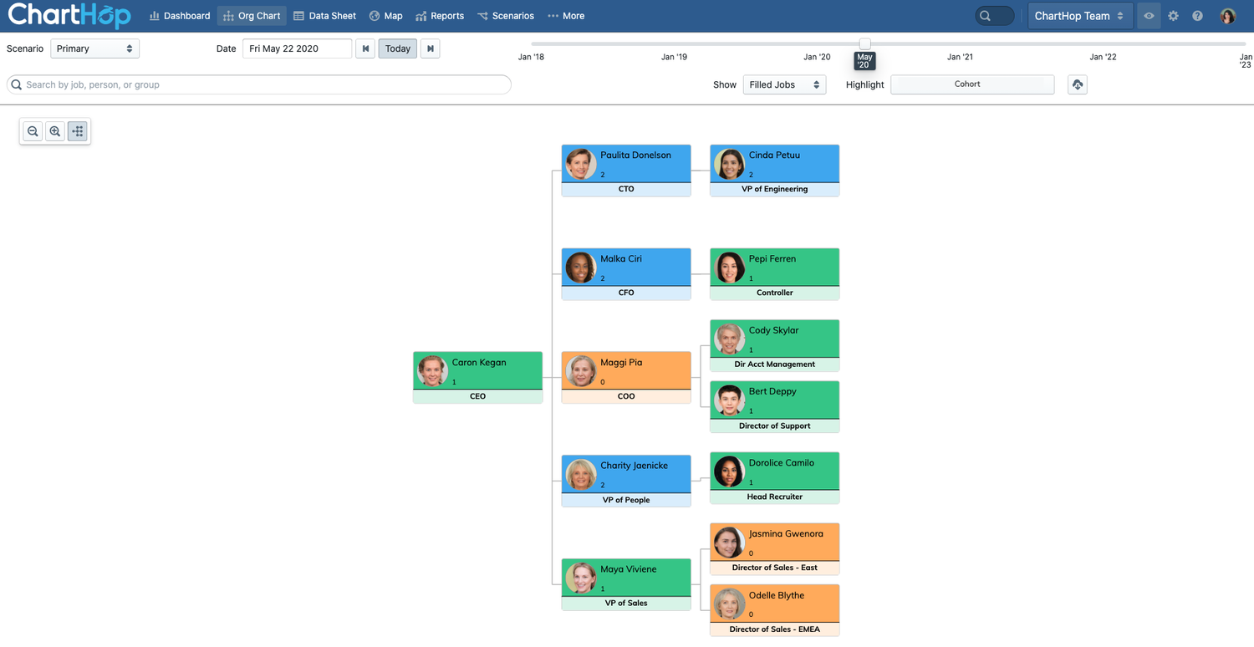Click the export download cloud icon
The image size is (1254, 647).
[x=1077, y=84]
